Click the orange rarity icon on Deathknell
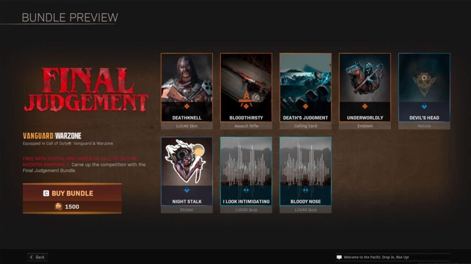The height and width of the screenshot is (264, 471). point(187,106)
